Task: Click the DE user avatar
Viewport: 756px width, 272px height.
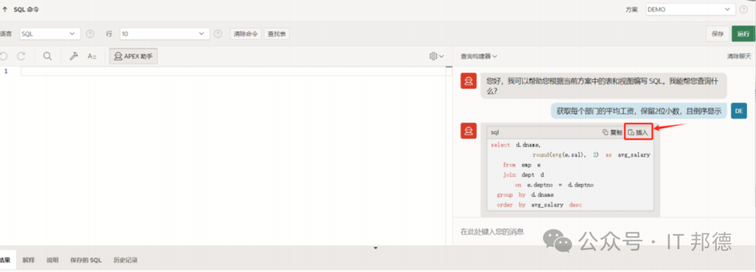Action: [x=738, y=110]
